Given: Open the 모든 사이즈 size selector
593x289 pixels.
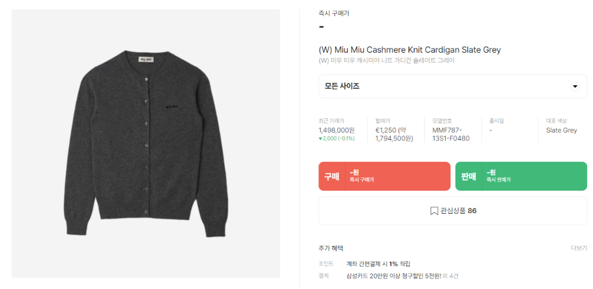Looking at the screenshot, I should click(452, 86).
